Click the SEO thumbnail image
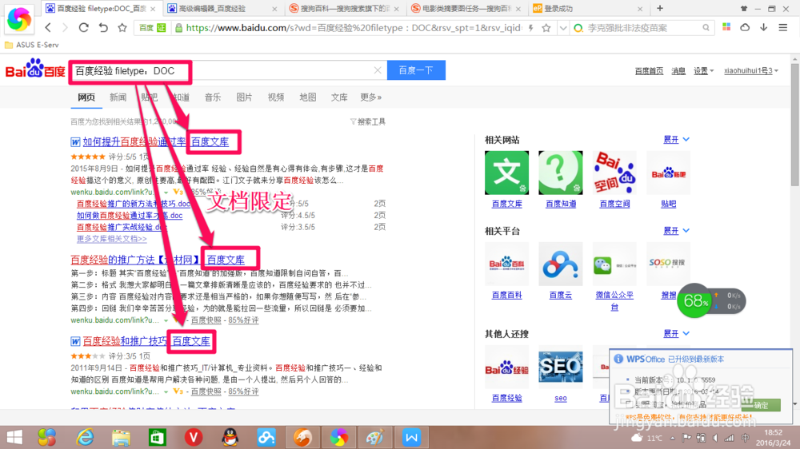800x449 pixels. 561,367
